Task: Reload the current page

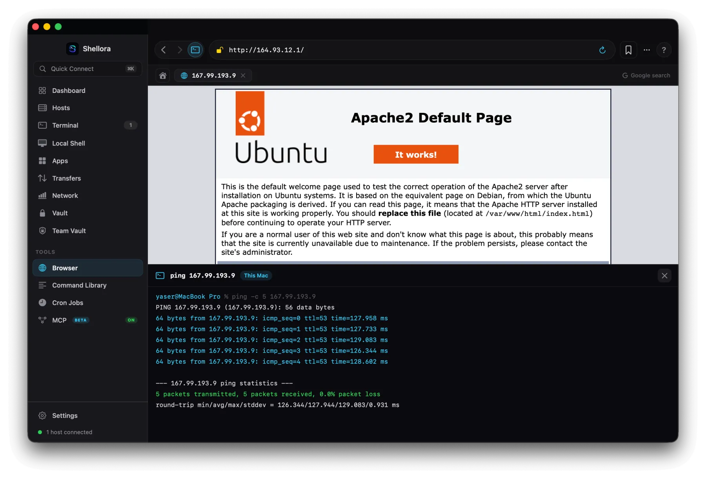Action: pyautogui.click(x=602, y=50)
